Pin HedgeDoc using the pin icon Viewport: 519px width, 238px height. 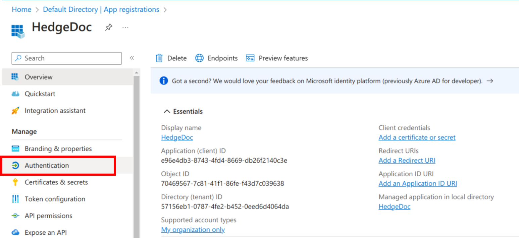click(108, 27)
